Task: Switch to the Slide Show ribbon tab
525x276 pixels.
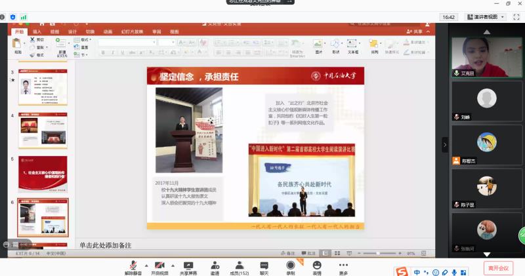Action: coord(131,31)
